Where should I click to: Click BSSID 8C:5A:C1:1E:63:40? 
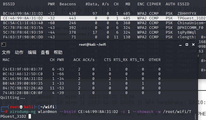point(23,23)
